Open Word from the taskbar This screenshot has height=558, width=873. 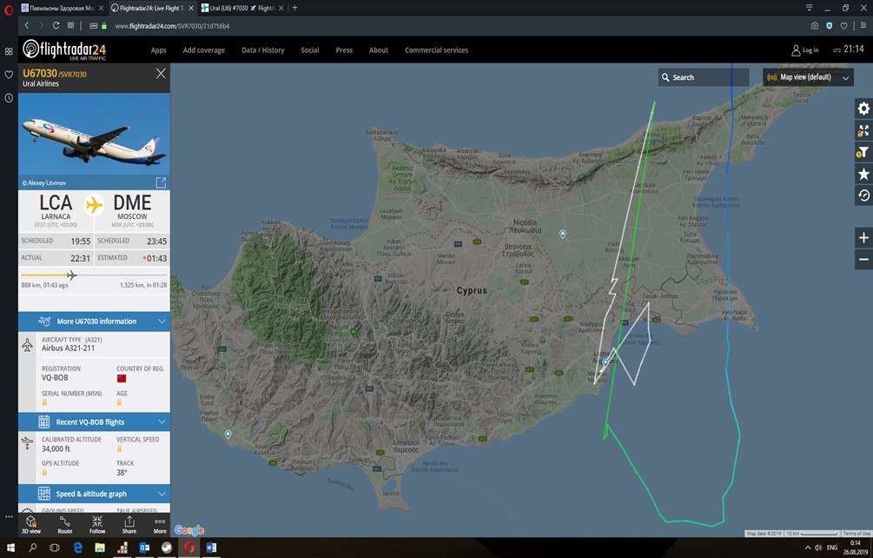(x=211, y=548)
